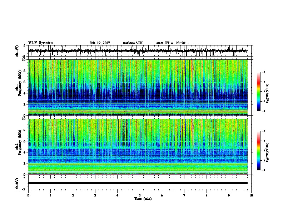Click the ch.1 voltage waveform trace
283x219 pixels.
click(138, 51)
